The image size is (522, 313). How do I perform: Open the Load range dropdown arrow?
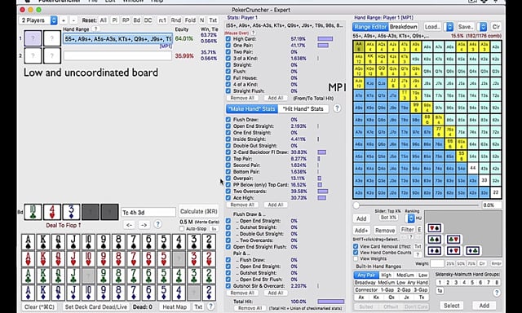pyautogui.click(x=449, y=27)
